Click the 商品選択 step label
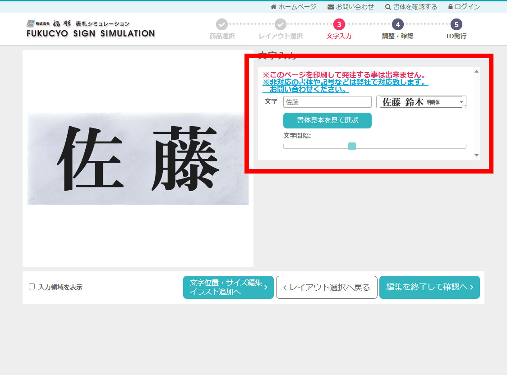This screenshot has width=507, height=375. click(x=222, y=36)
